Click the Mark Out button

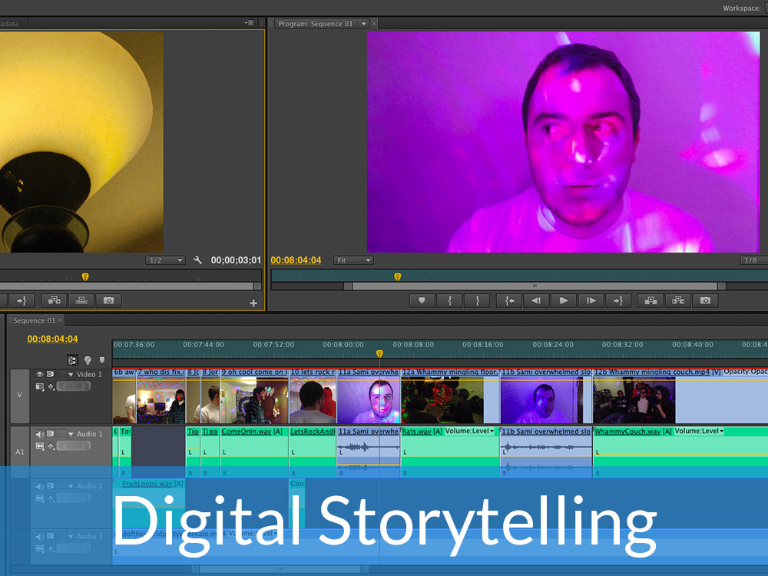coord(477,300)
